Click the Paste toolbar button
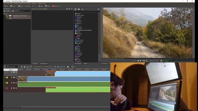 48,6
